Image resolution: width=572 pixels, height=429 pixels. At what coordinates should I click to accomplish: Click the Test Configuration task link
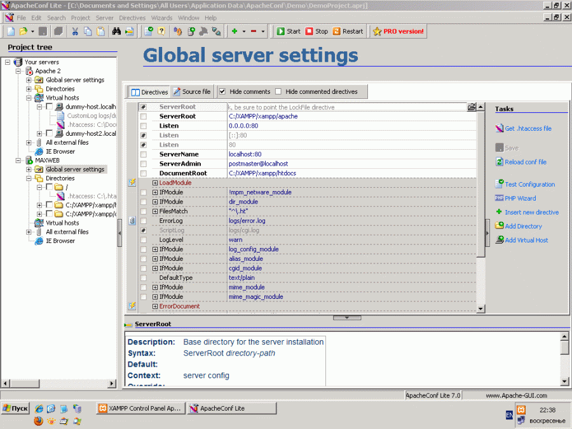pyautogui.click(x=529, y=185)
